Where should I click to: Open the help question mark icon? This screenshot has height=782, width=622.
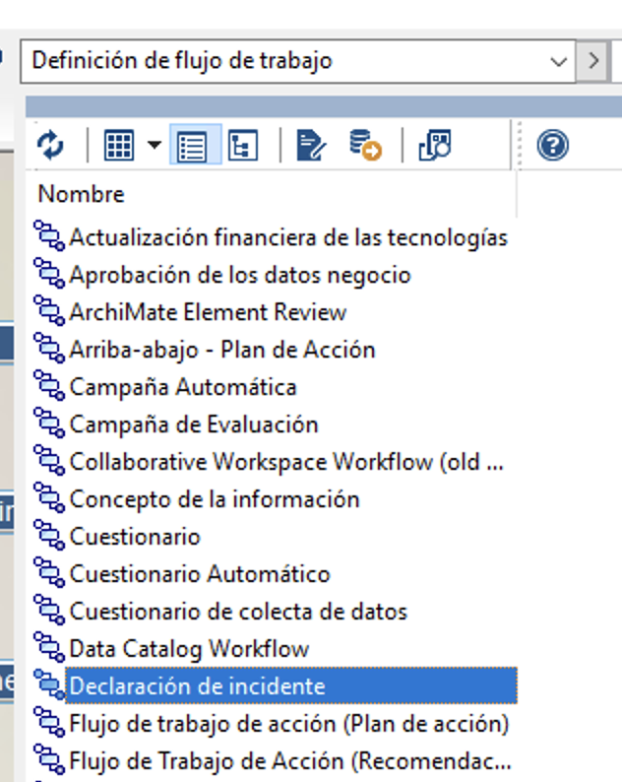553,145
